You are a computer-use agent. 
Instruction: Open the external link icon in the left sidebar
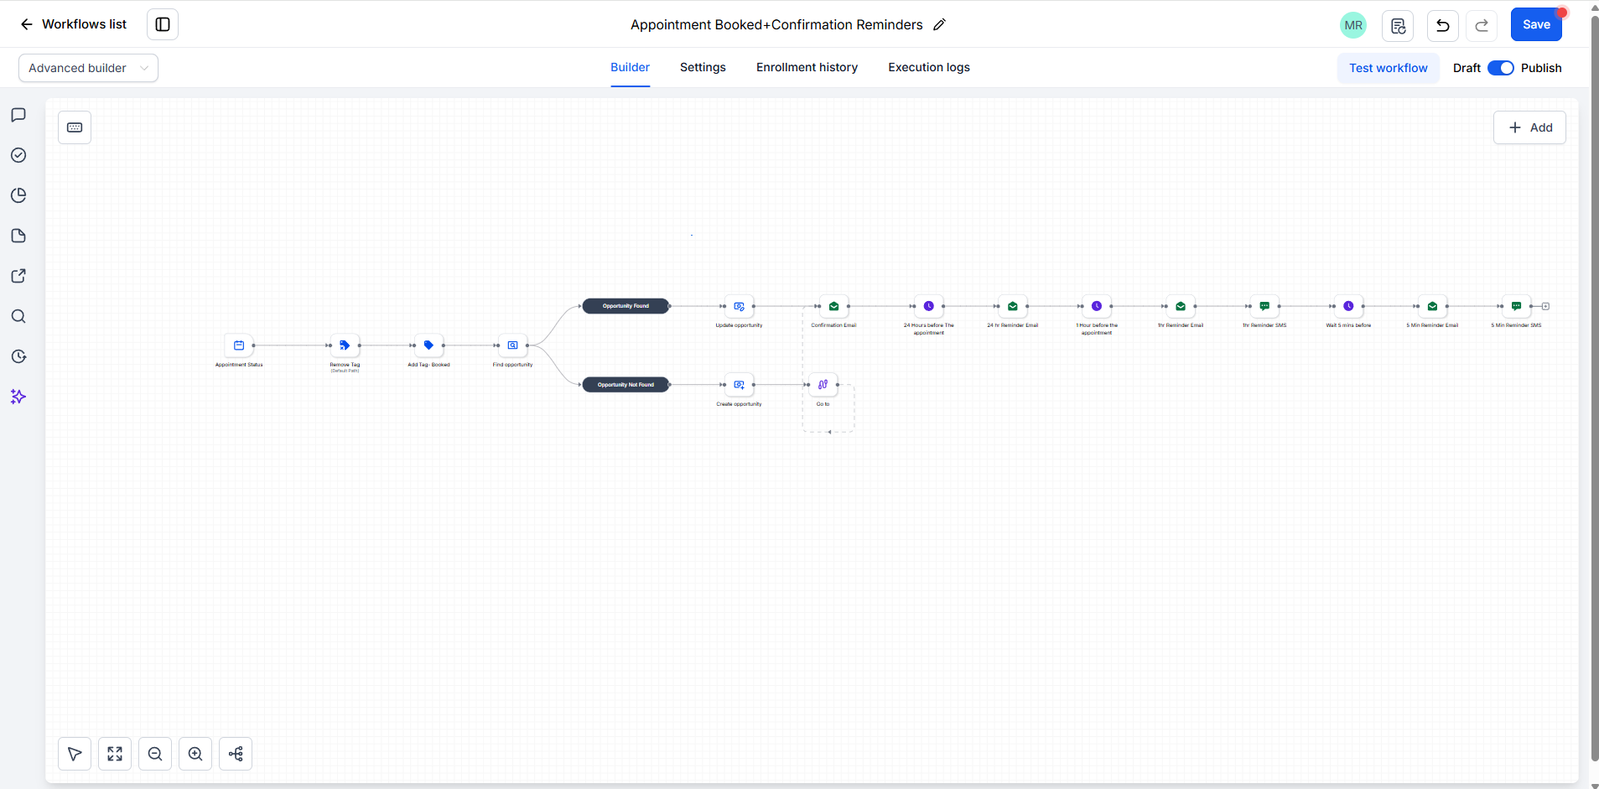click(x=18, y=276)
